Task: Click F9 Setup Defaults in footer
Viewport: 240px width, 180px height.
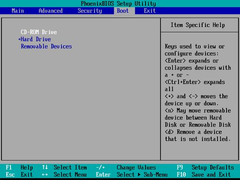Action: coord(205,168)
